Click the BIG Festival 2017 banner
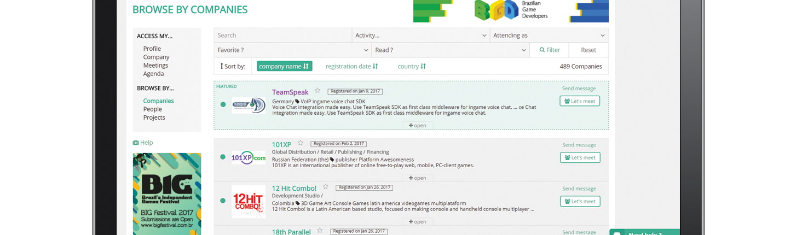The height and width of the screenshot is (235, 808). coord(167,194)
